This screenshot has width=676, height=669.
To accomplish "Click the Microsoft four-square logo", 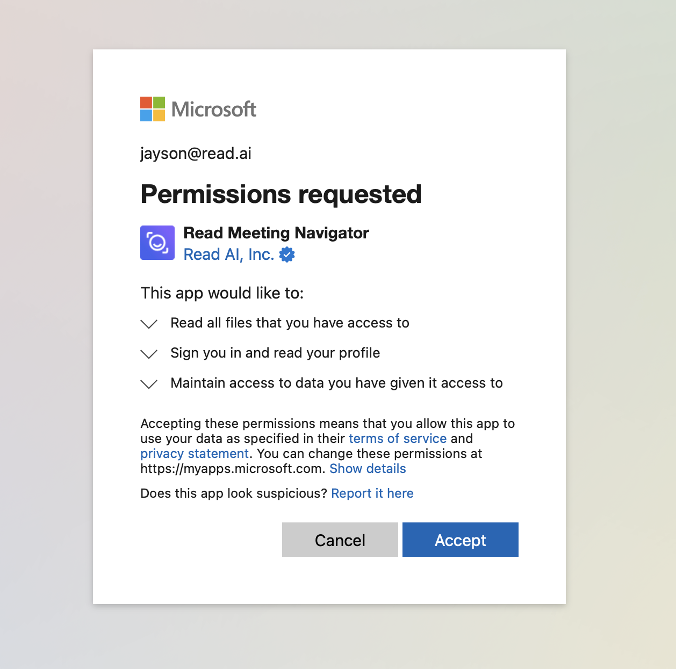I will pos(153,109).
